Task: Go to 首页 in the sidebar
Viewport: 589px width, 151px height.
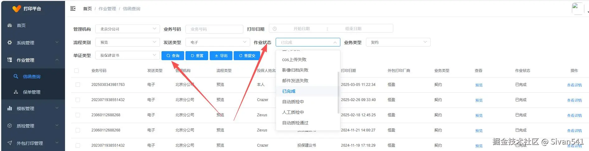Action: coord(33,25)
